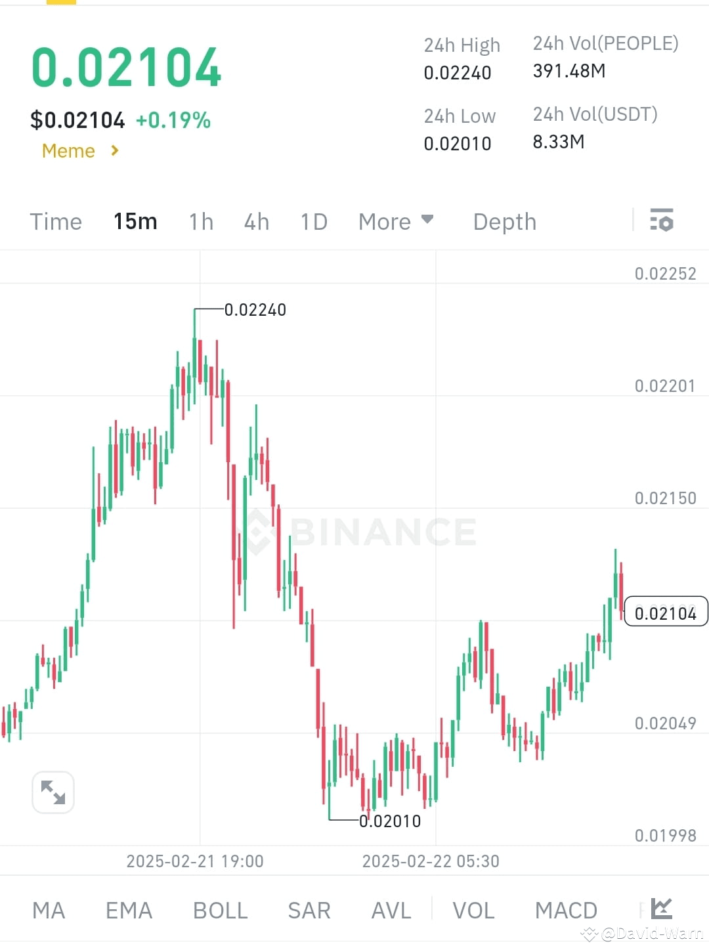This screenshot has height=948, width=709.
Task: Toggle the VOL indicator on
Action: pos(473,909)
